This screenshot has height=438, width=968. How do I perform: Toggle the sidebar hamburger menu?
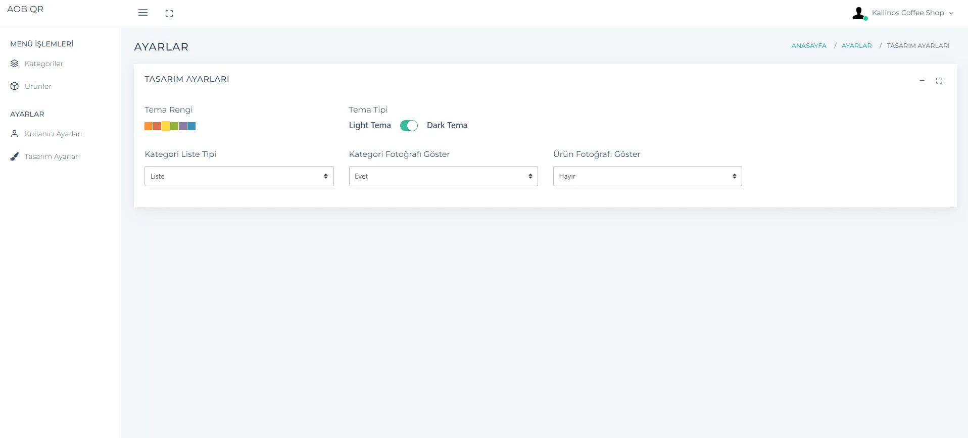click(x=143, y=13)
